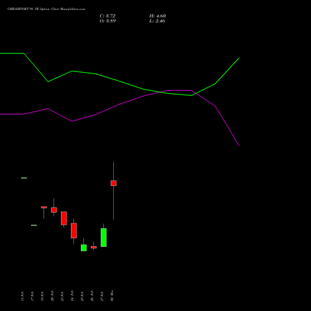Click the 23 Feb date label
311x311 pixels.
point(62,296)
